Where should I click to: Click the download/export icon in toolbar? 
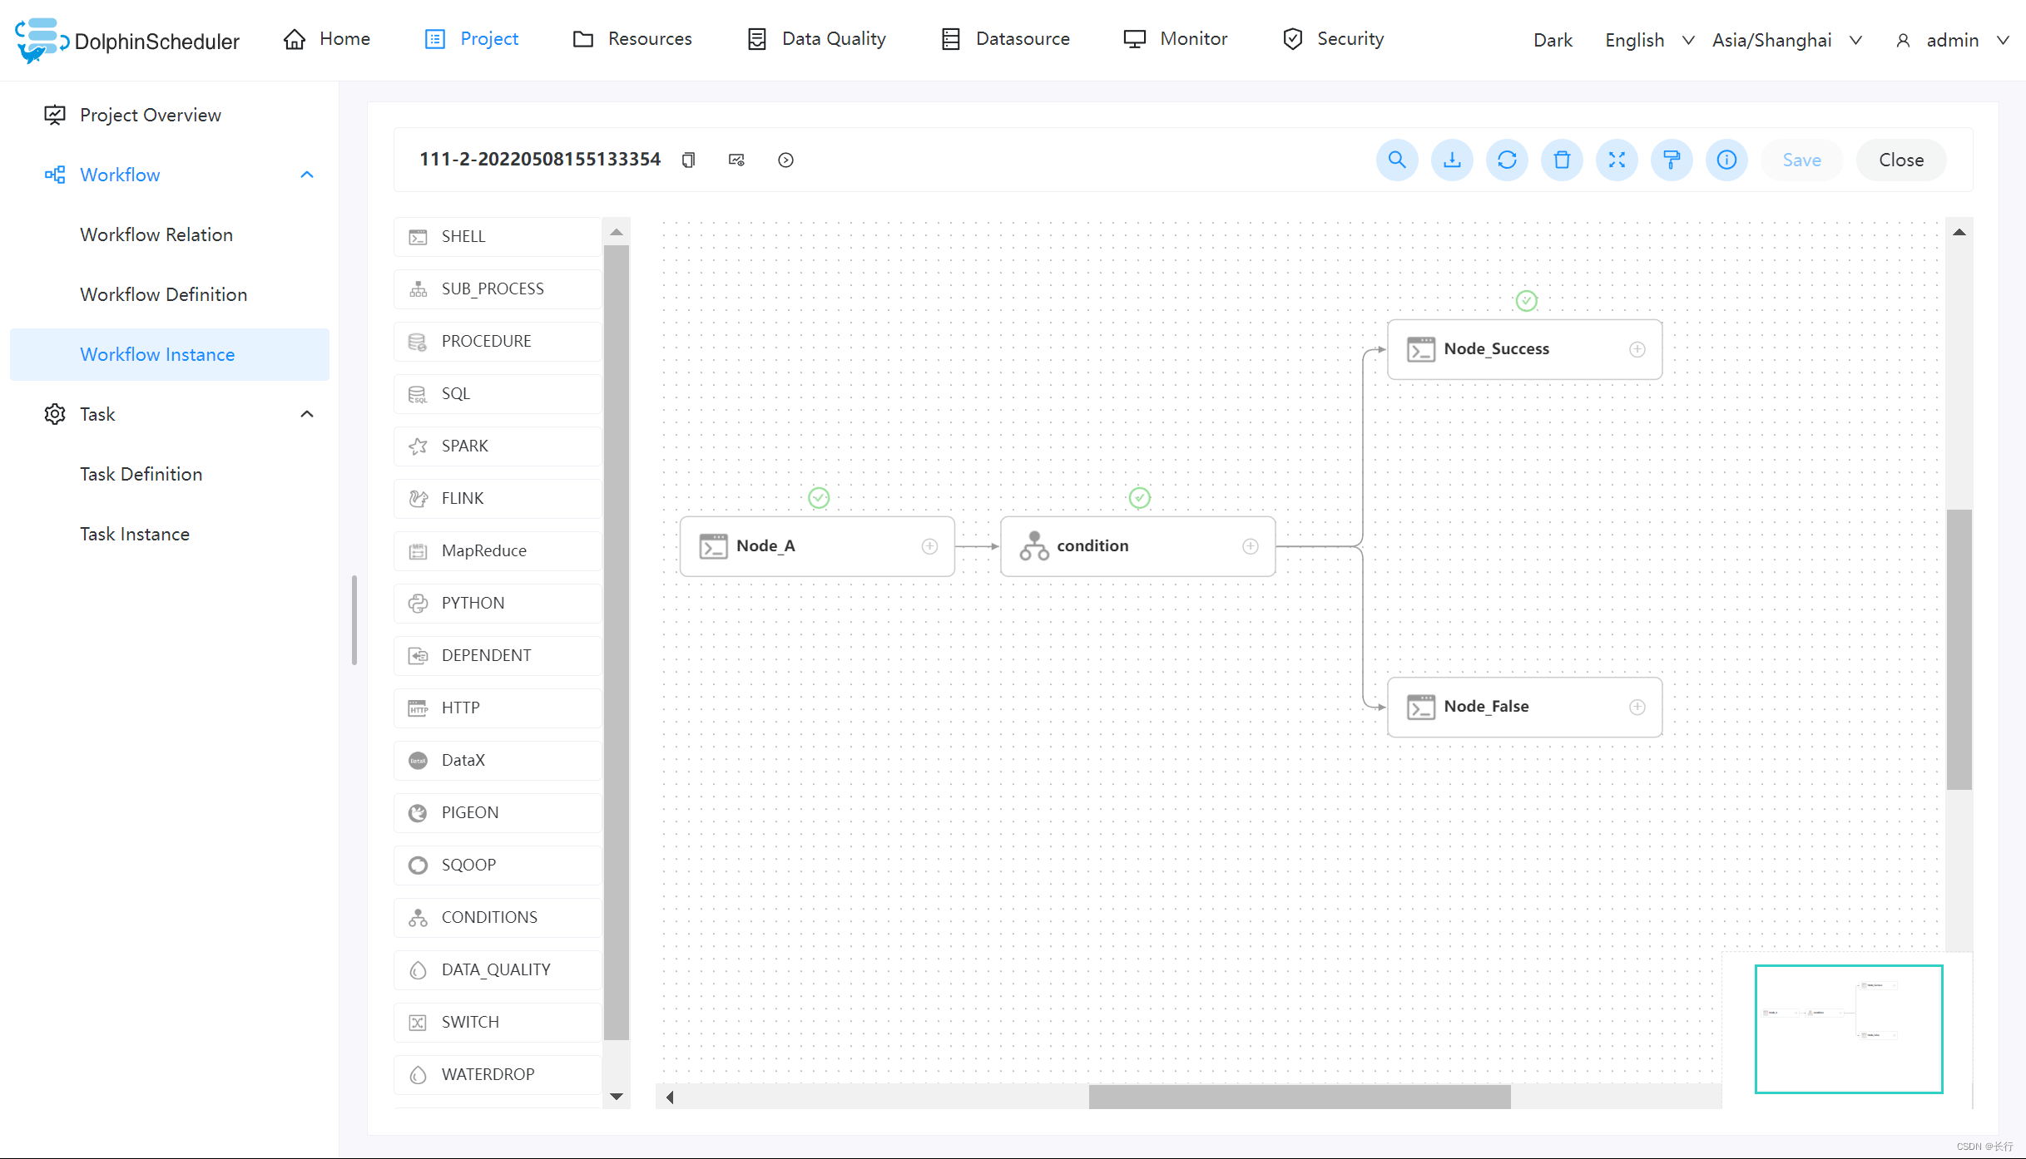tap(1451, 160)
